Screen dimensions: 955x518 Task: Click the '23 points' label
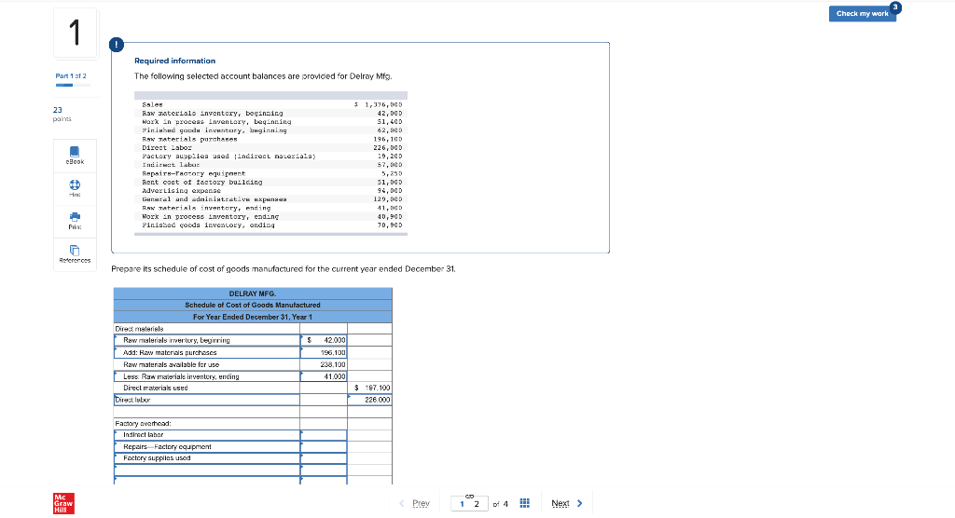62,114
